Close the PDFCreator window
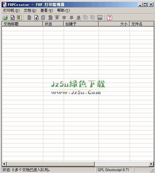 (x=151, y=5)
